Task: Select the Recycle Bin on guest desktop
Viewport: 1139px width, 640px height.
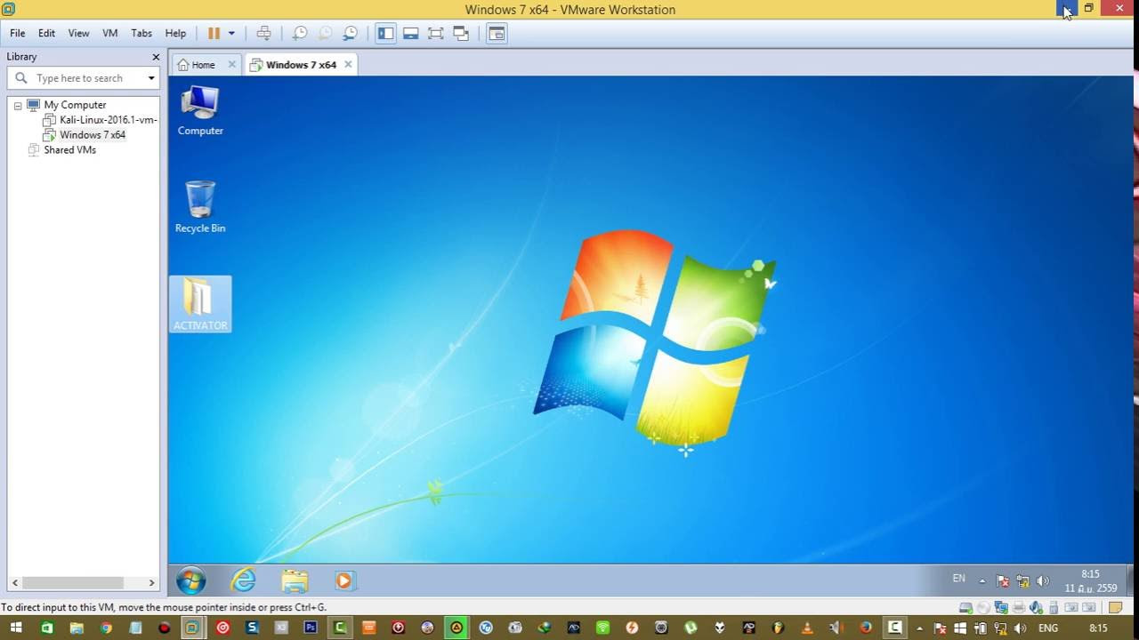Action: coord(200,207)
